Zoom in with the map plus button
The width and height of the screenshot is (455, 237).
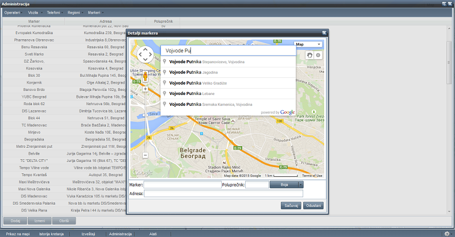coord(146,89)
